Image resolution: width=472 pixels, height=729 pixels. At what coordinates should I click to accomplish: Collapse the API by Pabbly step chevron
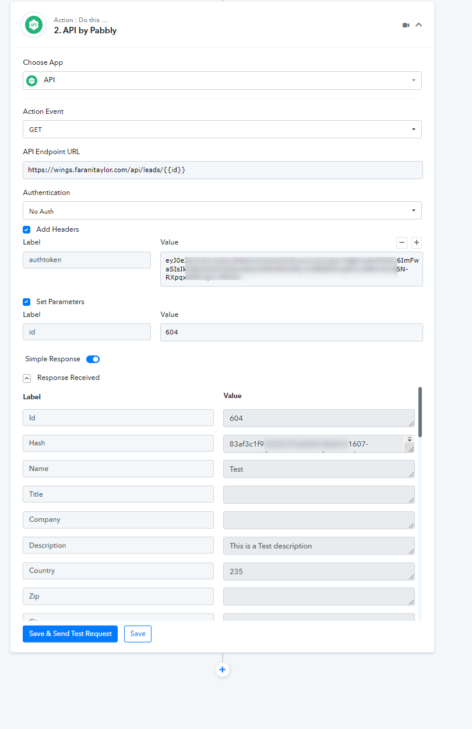coord(418,25)
